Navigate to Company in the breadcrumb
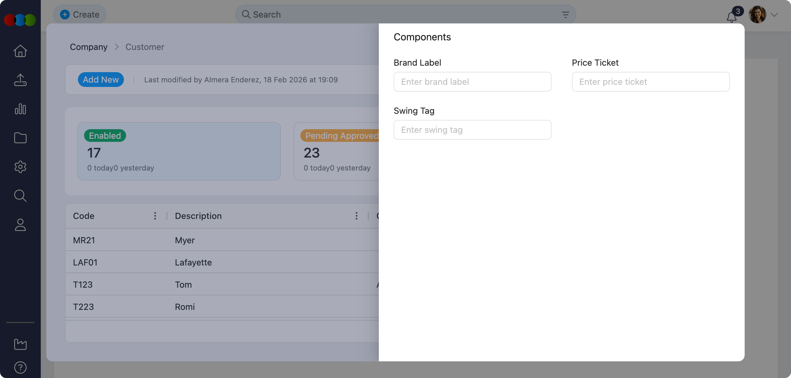 pos(89,47)
